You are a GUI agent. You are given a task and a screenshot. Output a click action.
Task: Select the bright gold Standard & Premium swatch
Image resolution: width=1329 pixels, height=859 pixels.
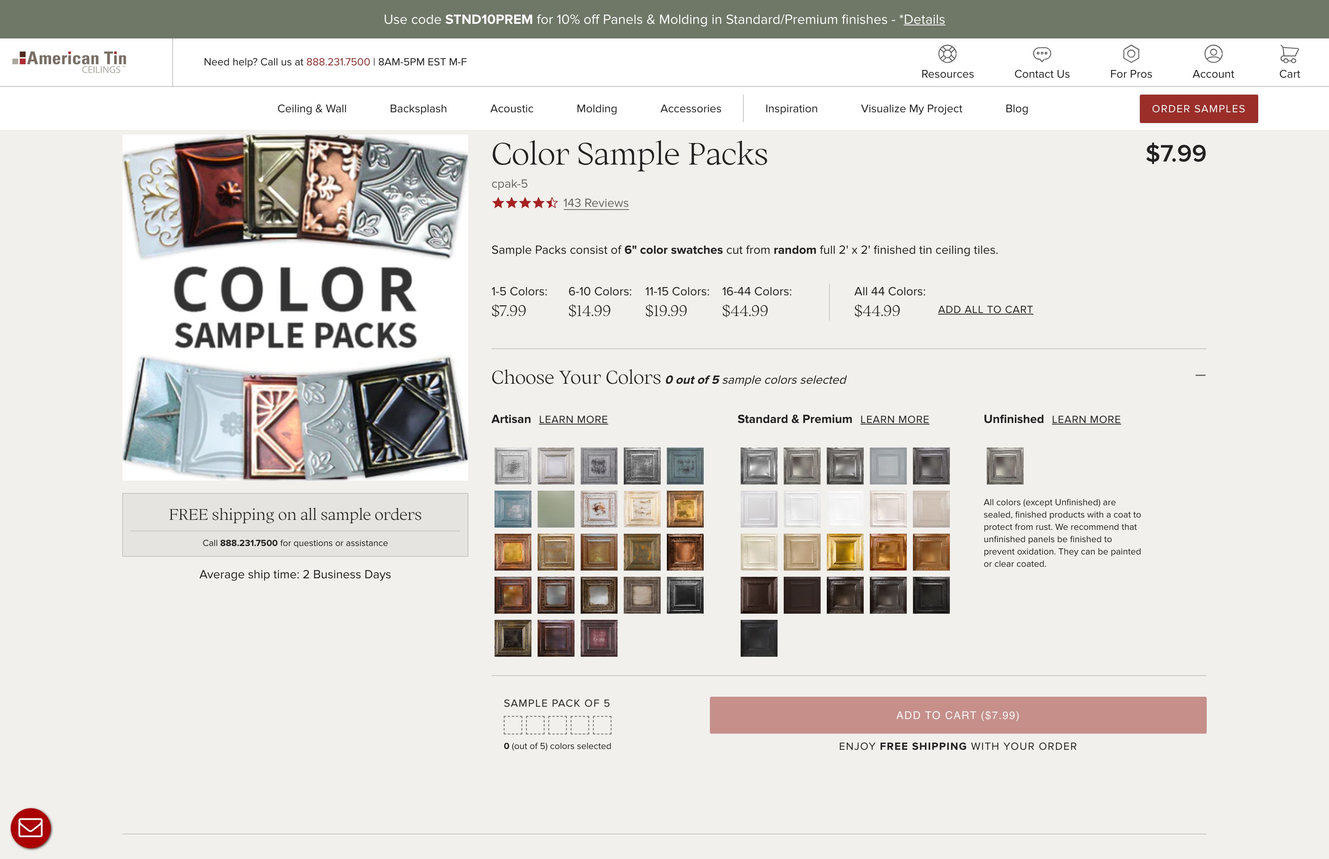click(844, 552)
